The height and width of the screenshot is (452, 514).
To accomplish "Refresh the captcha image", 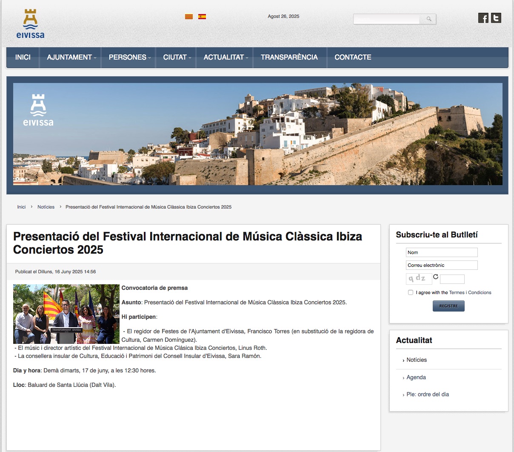I will point(436,277).
